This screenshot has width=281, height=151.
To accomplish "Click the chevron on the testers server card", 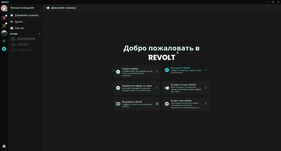I will 157,88.
